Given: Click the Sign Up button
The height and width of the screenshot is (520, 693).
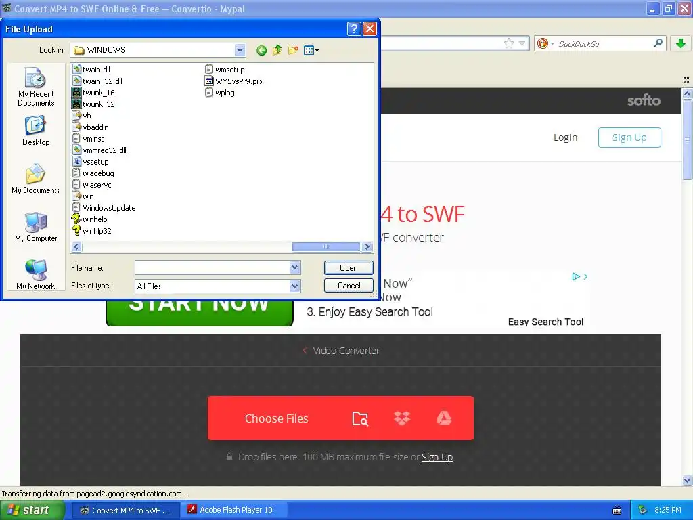Looking at the screenshot, I should click(629, 137).
